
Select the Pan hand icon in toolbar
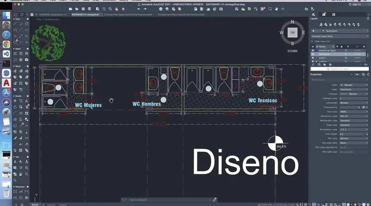point(277,9)
